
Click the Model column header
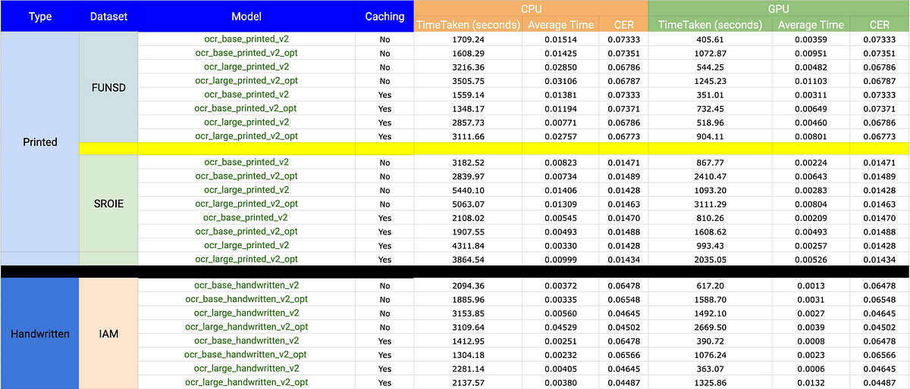pyautogui.click(x=246, y=16)
